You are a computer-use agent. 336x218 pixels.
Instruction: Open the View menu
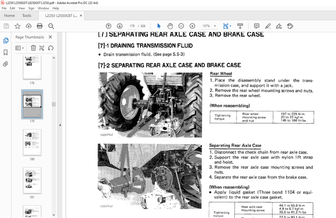point(22,8)
